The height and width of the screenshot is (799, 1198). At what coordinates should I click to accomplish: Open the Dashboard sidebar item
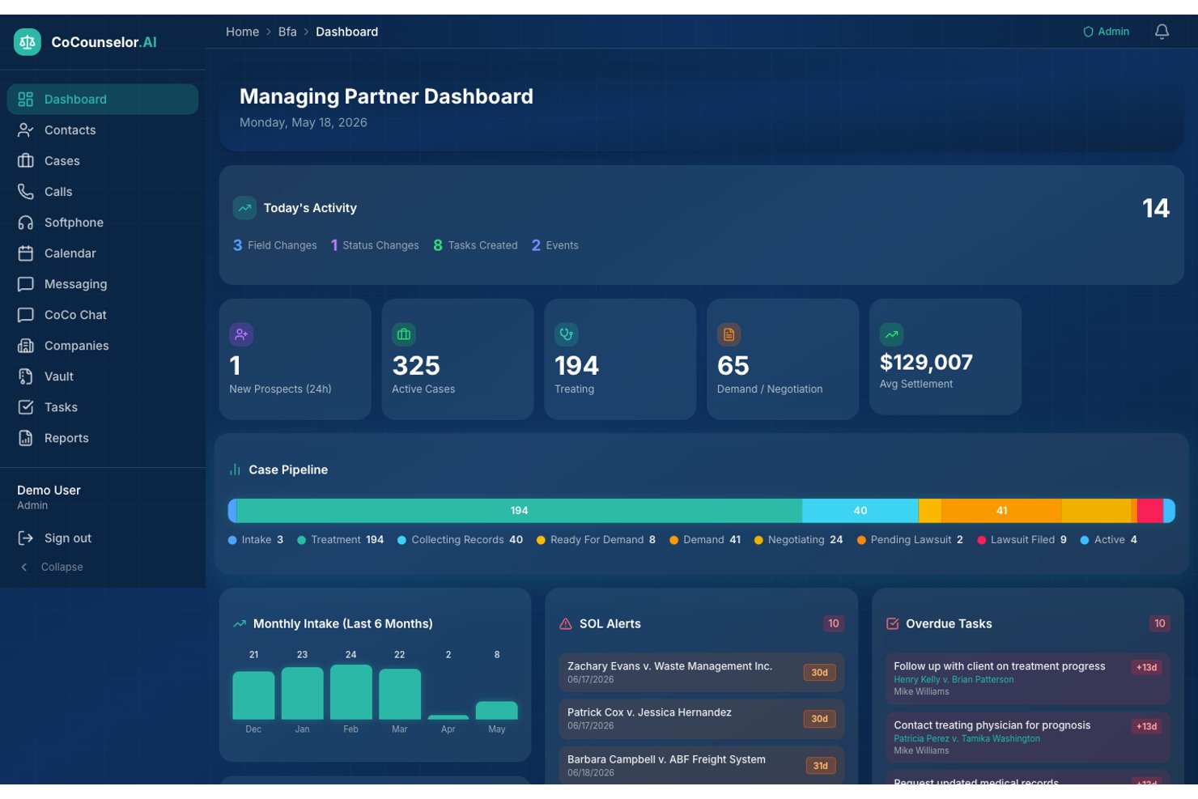point(103,99)
